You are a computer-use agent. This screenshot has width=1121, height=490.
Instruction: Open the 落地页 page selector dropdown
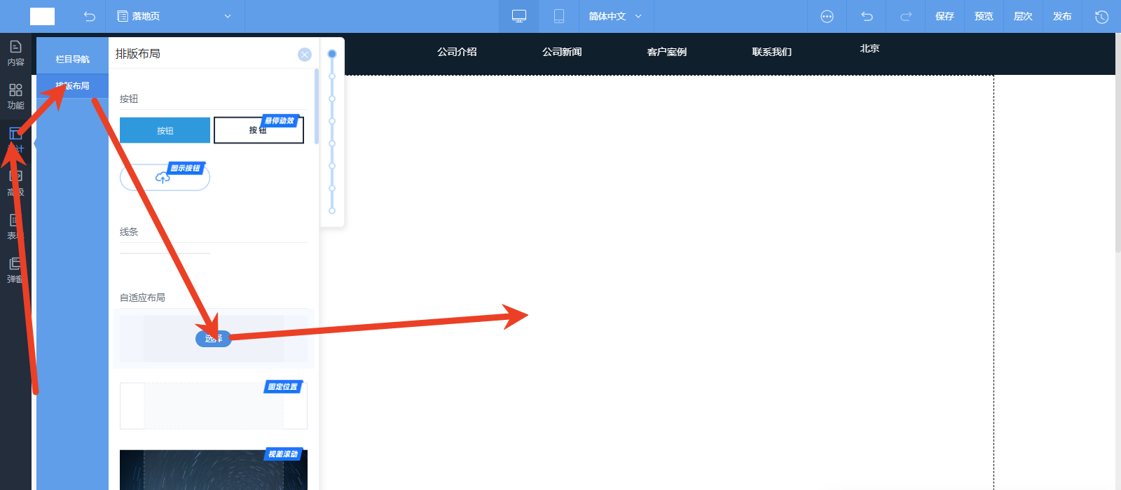[174, 16]
